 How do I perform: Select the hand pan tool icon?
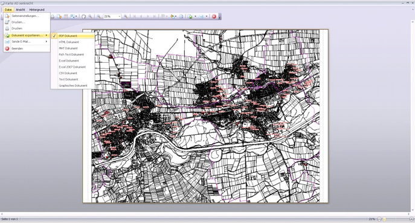[83, 16]
